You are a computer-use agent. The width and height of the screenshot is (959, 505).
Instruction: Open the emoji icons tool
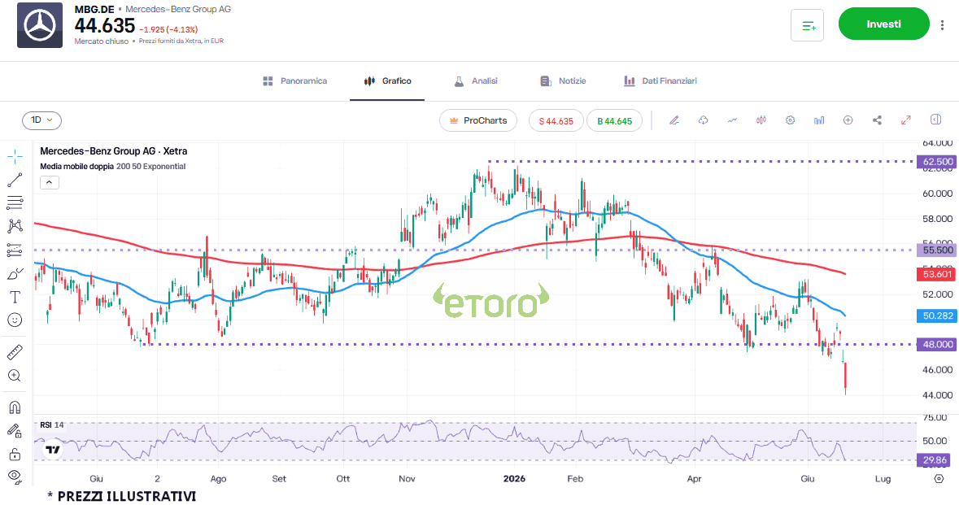point(15,320)
